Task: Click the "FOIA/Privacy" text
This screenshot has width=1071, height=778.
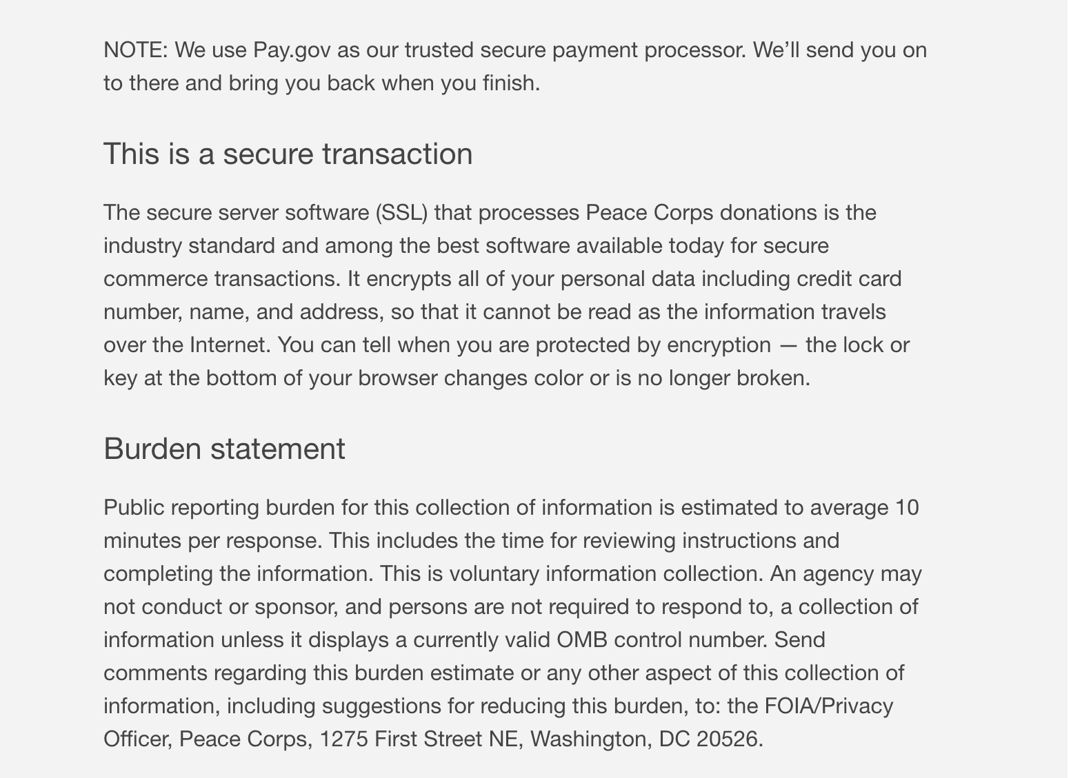Action: [828, 706]
